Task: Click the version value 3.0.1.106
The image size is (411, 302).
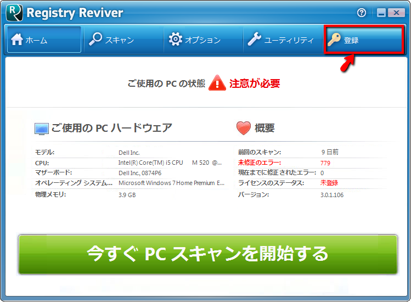Action: tap(332, 195)
